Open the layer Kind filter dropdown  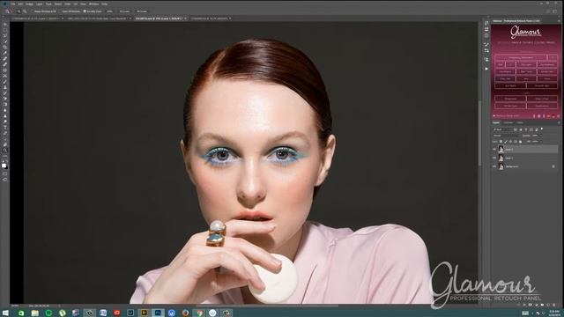click(502, 129)
